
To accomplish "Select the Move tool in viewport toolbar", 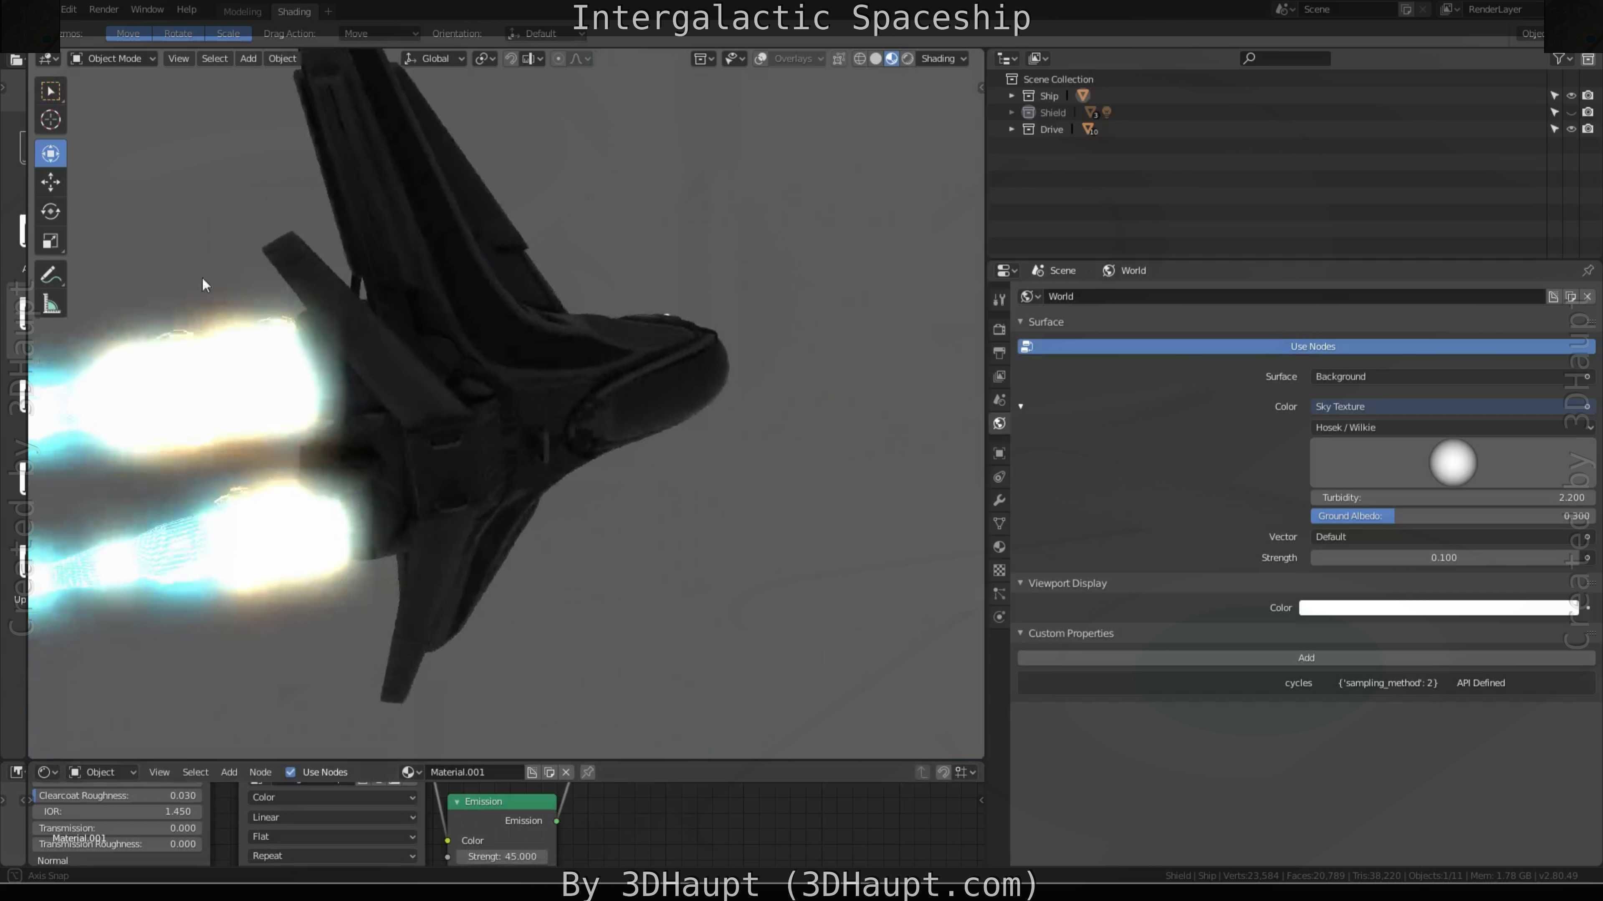I will (51, 182).
